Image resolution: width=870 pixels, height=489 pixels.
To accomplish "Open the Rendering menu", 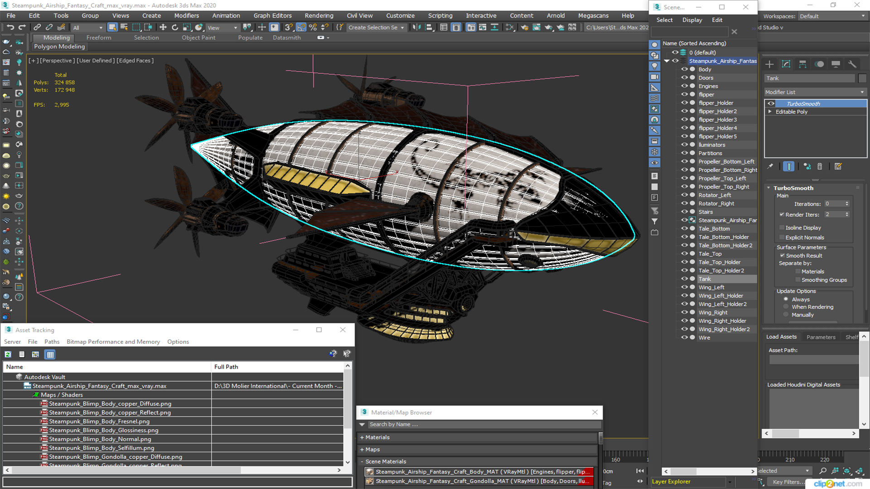I will pyautogui.click(x=319, y=15).
